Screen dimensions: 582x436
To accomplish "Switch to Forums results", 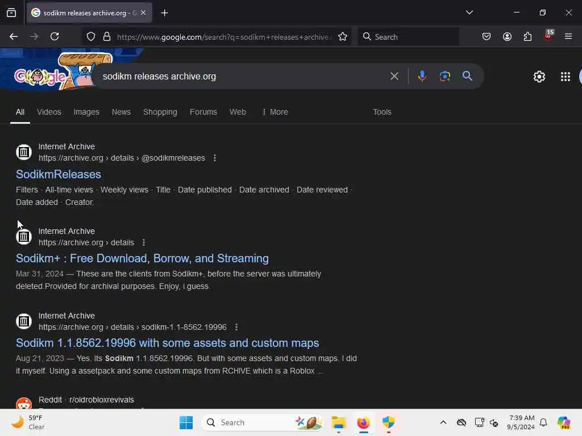I will tap(203, 112).
